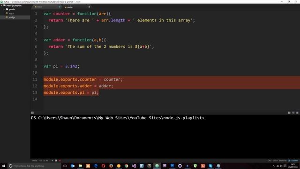The height and width of the screenshot is (169, 300).
Task: Change file encoding via the UTF-8 selector
Action: coord(275,161)
